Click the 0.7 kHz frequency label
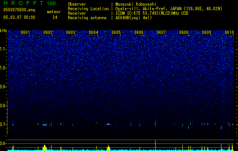The height and width of the screenshot is (151, 238). click(x=3, y=125)
